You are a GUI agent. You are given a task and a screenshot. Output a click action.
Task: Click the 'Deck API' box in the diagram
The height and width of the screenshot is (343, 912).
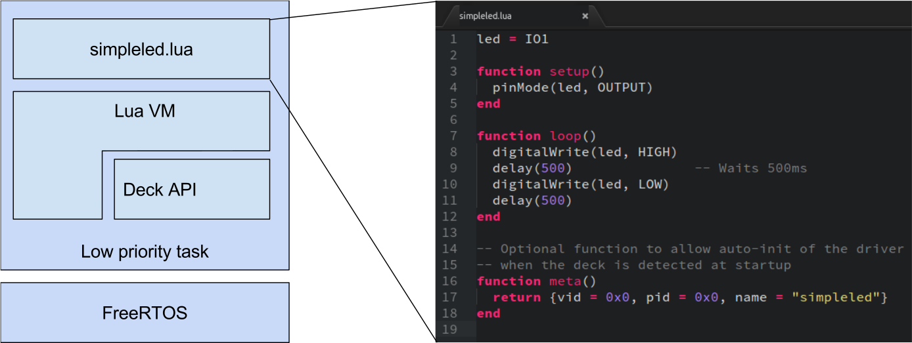[192, 189]
